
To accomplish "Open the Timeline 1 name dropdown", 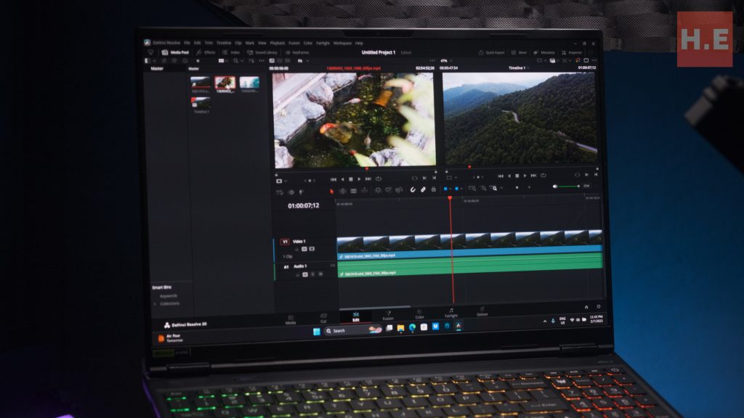I will click(518, 67).
